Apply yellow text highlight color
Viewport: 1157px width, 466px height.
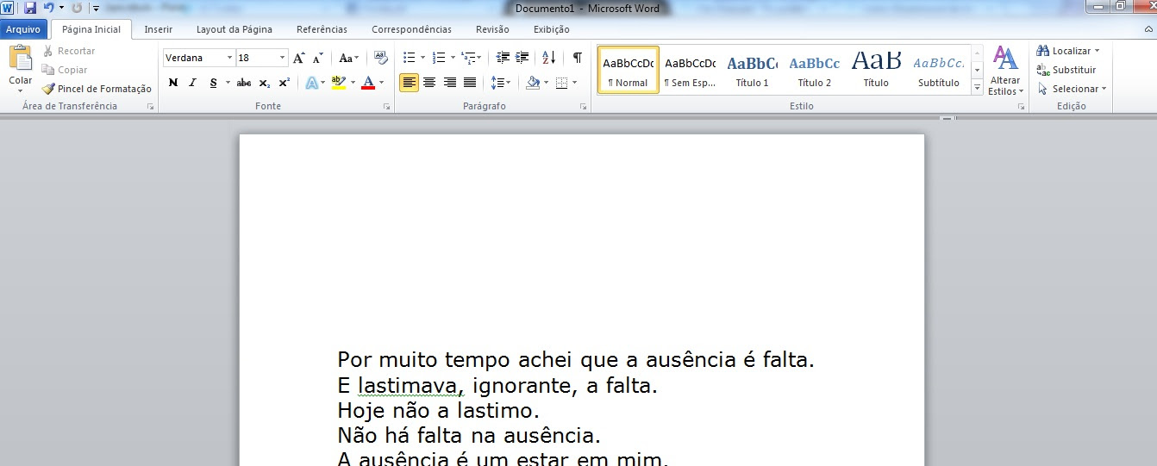(338, 83)
